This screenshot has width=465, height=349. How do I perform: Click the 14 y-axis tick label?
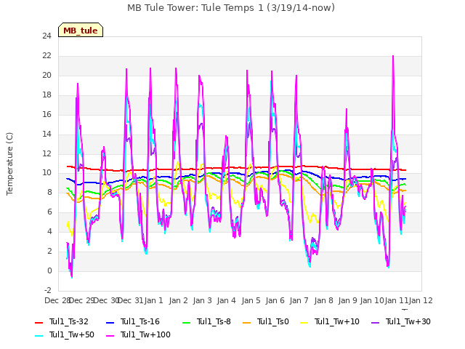pos(46,134)
